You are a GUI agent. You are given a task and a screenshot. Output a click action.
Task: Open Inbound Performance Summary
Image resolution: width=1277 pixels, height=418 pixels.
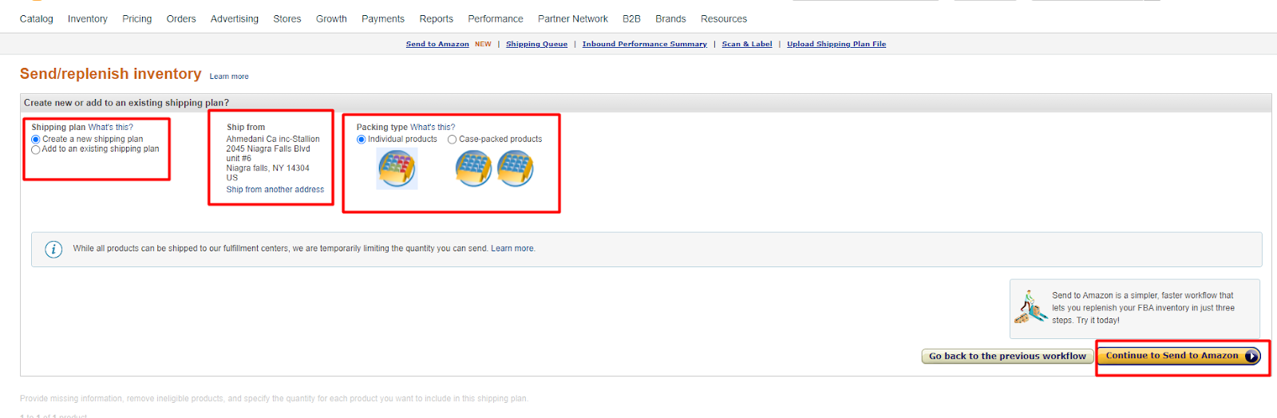[645, 45]
